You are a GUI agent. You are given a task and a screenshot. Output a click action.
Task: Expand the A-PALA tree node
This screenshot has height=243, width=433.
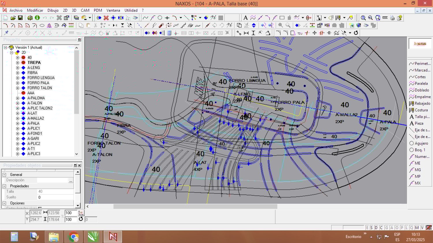click(x=18, y=123)
